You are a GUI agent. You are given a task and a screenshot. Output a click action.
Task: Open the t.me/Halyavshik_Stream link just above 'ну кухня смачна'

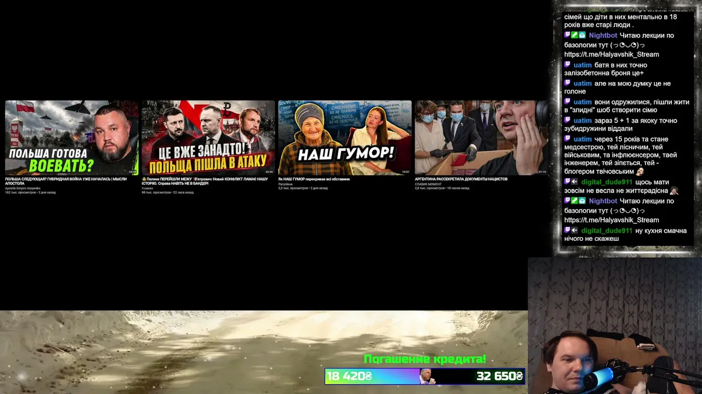pos(612,220)
